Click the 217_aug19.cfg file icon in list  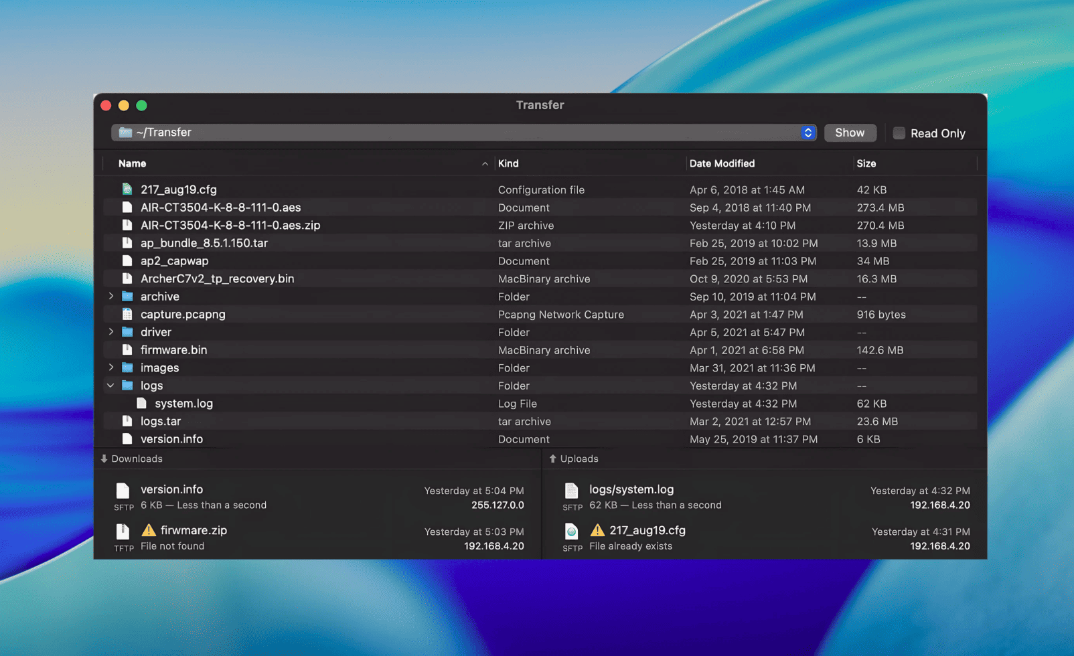point(127,189)
